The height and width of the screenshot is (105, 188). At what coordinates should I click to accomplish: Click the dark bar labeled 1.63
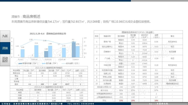click(x=46, y=54)
